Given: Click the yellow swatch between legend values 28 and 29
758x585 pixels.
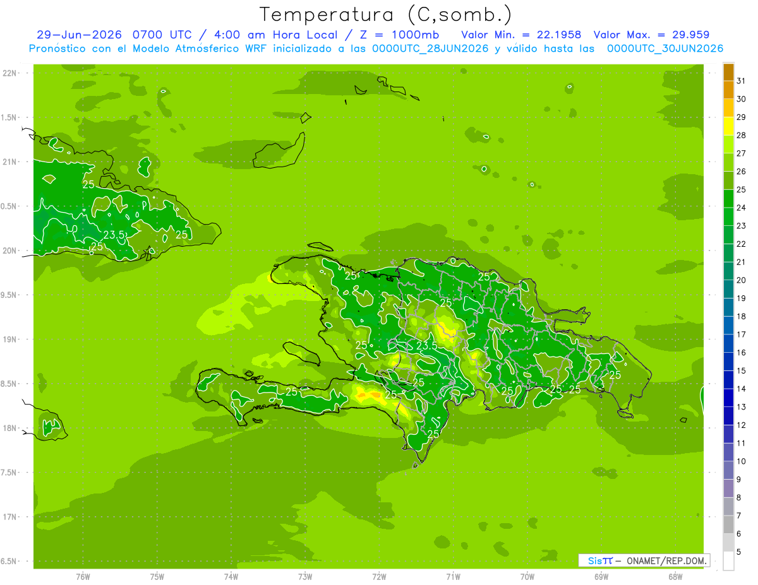Looking at the screenshot, I should (x=728, y=126).
